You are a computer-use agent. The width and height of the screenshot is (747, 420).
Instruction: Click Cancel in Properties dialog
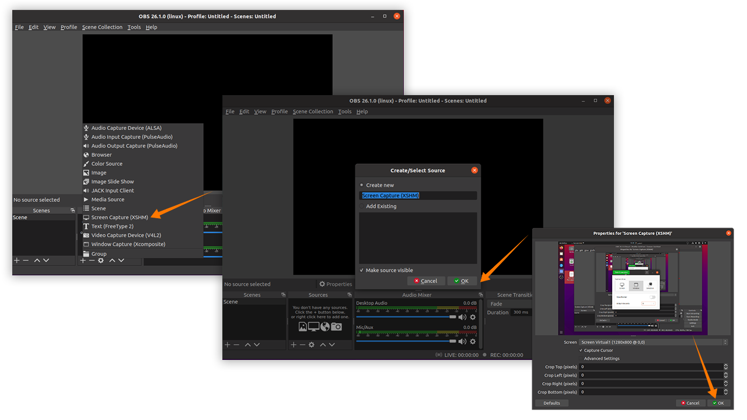coord(690,403)
